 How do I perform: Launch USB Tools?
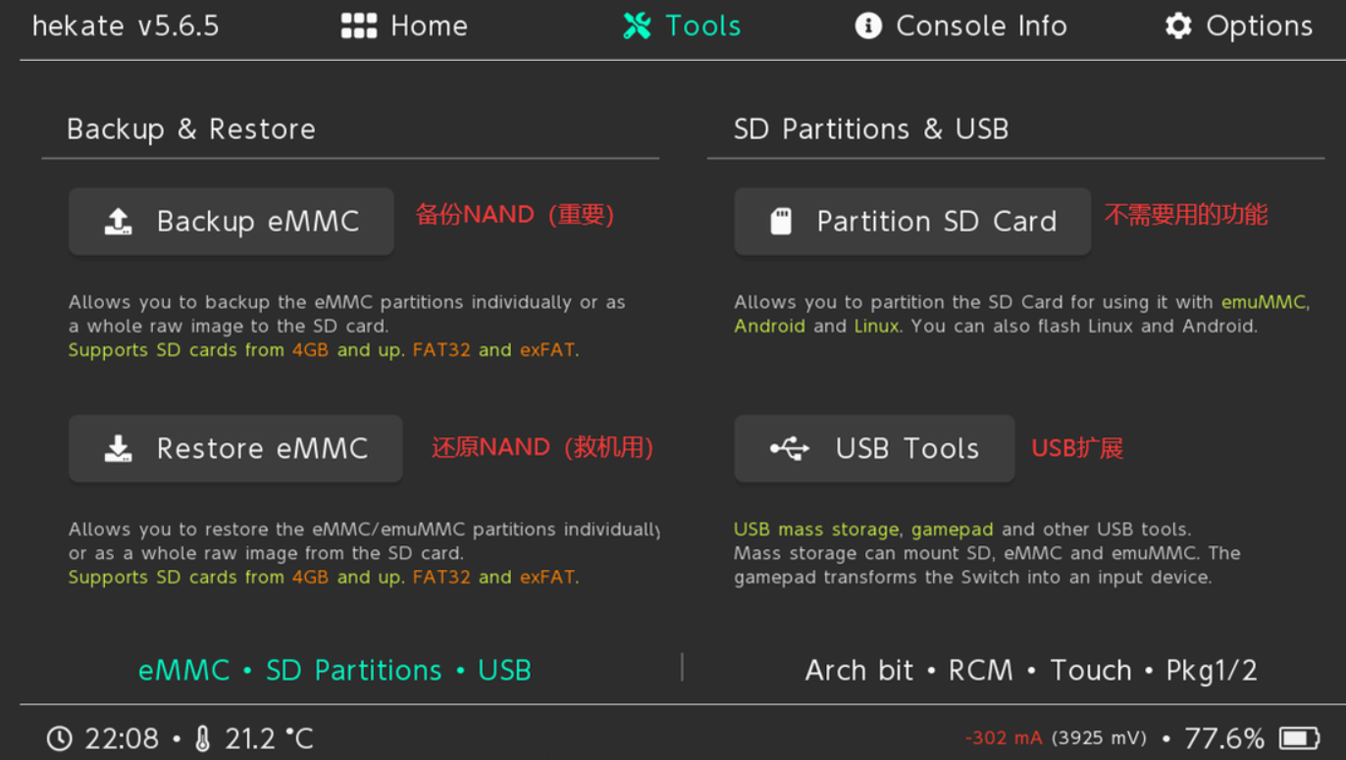[x=873, y=449]
